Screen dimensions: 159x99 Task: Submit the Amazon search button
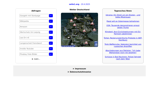[x=51, y=27]
